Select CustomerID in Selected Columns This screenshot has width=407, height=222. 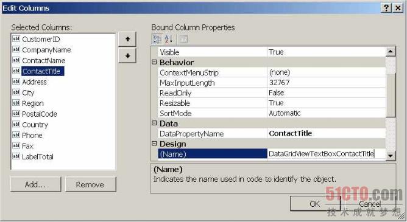tap(41, 39)
